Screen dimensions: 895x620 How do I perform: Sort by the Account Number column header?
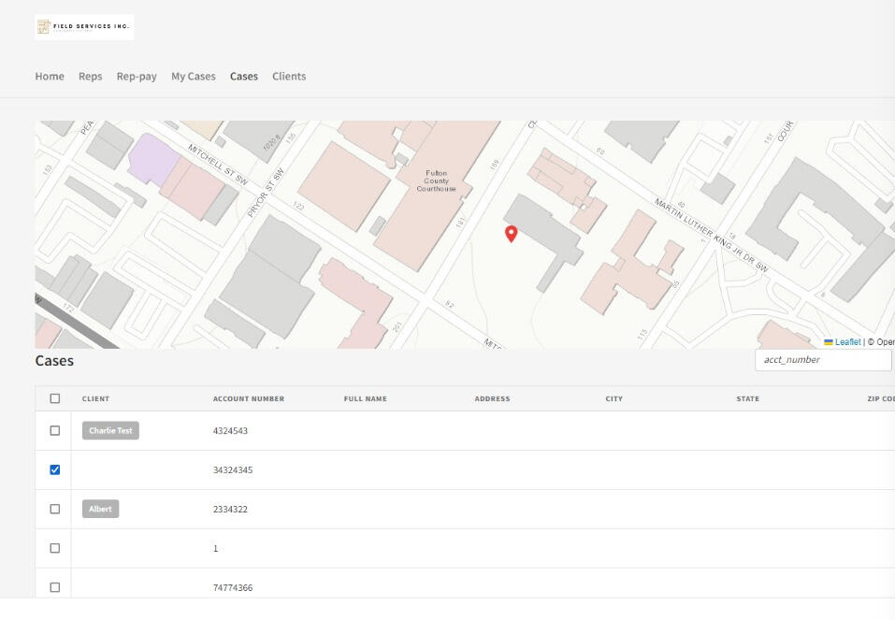tap(249, 399)
